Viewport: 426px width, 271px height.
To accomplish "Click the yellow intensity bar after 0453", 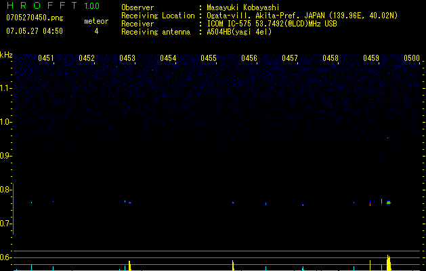I will tap(129, 266).
